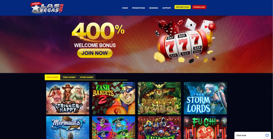Launch the Fu Chi game thumbnail
This screenshot has width=273, height=139.
tap(205, 128)
